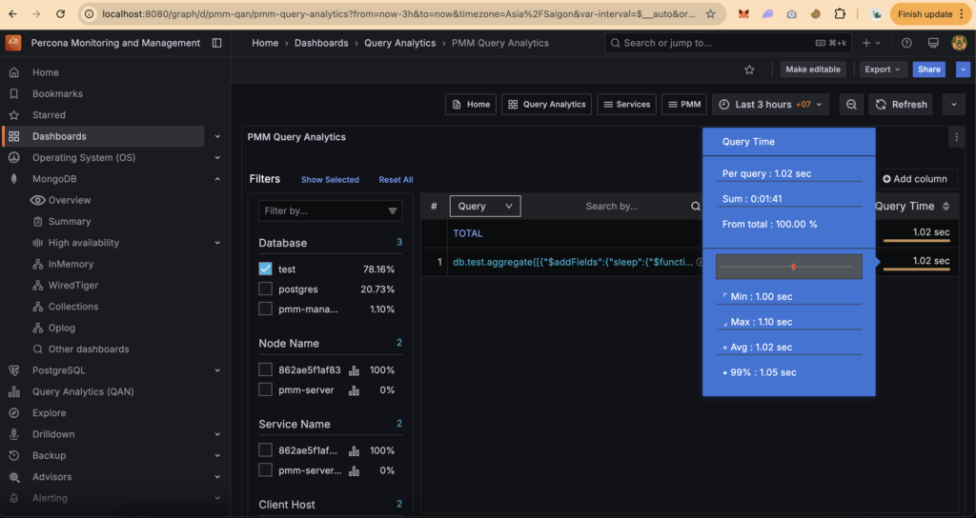Open the refresh interval dropdown arrow
The width and height of the screenshot is (976, 518).
[953, 105]
